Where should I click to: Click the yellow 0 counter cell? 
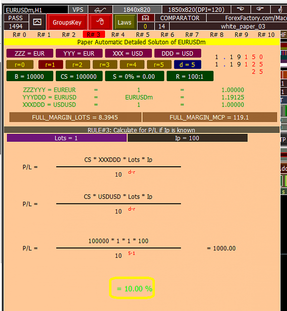coord(145,26)
